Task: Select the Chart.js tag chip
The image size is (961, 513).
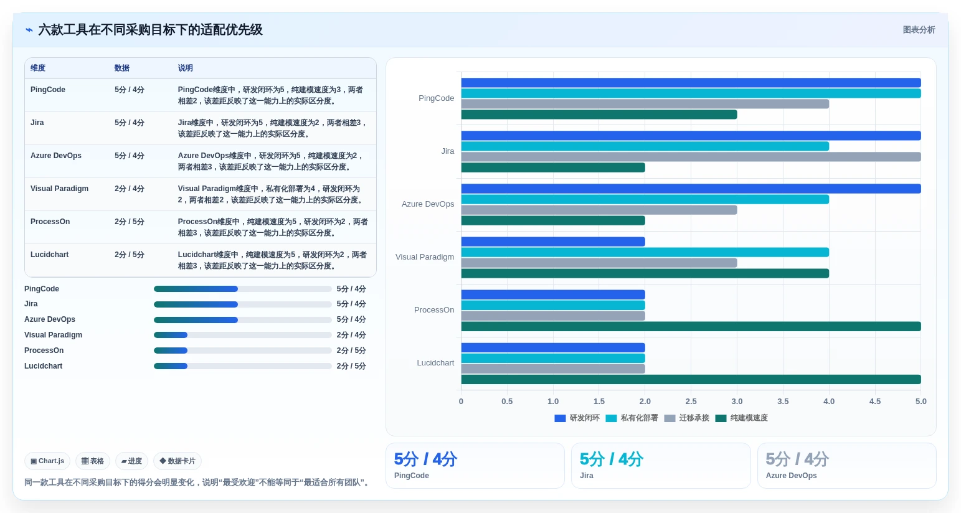Action: pyautogui.click(x=47, y=461)
